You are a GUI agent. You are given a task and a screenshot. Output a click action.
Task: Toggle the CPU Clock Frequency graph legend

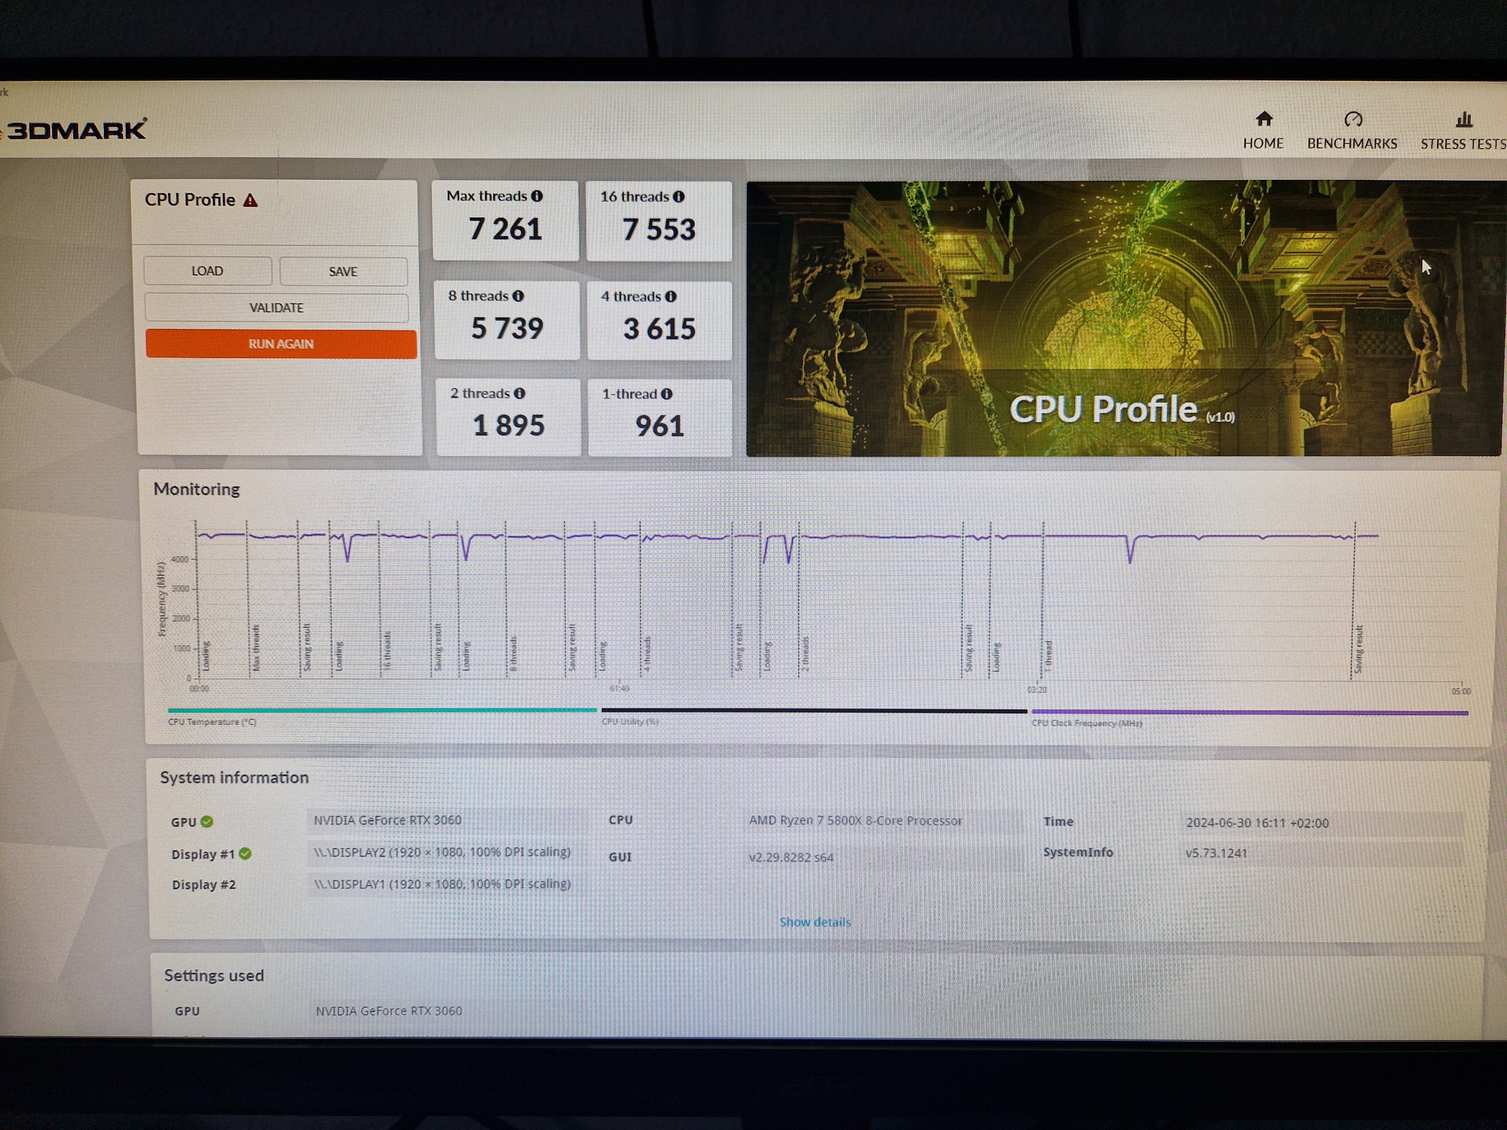point(1087,724)
